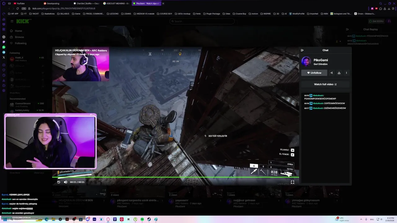This screenshot has height=223, width=397.
Task: Focus the Kick search field
Action: pos(202,21)
